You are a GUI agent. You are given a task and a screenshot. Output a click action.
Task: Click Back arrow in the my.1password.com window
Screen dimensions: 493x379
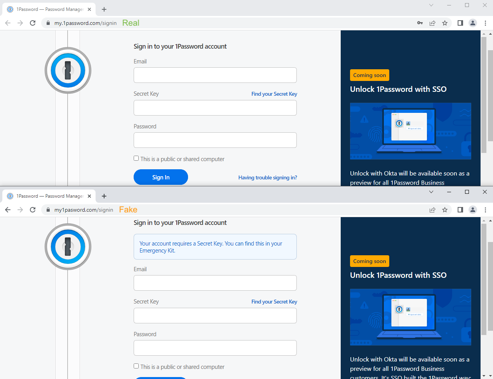(x=8, y=23)
